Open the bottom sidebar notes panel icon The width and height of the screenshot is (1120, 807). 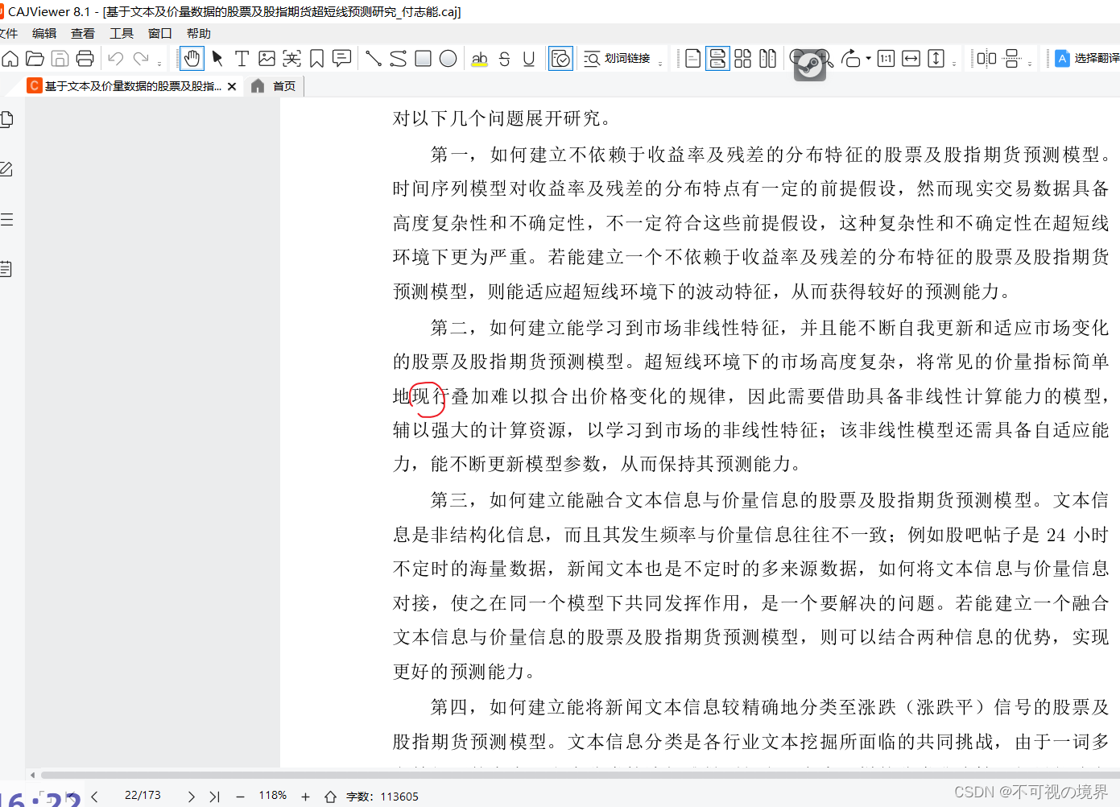click(6, 269)
